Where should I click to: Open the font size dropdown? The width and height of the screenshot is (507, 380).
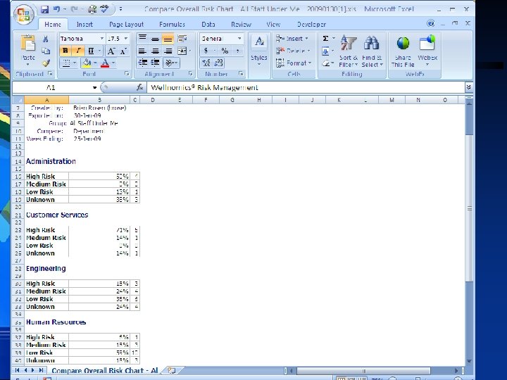(126, 39)
